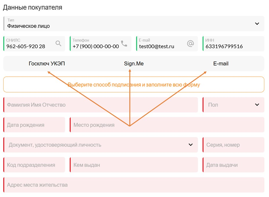Focus the Код подразделения input
The width and height of the screenshot is (269, 197).
(34, 165)
